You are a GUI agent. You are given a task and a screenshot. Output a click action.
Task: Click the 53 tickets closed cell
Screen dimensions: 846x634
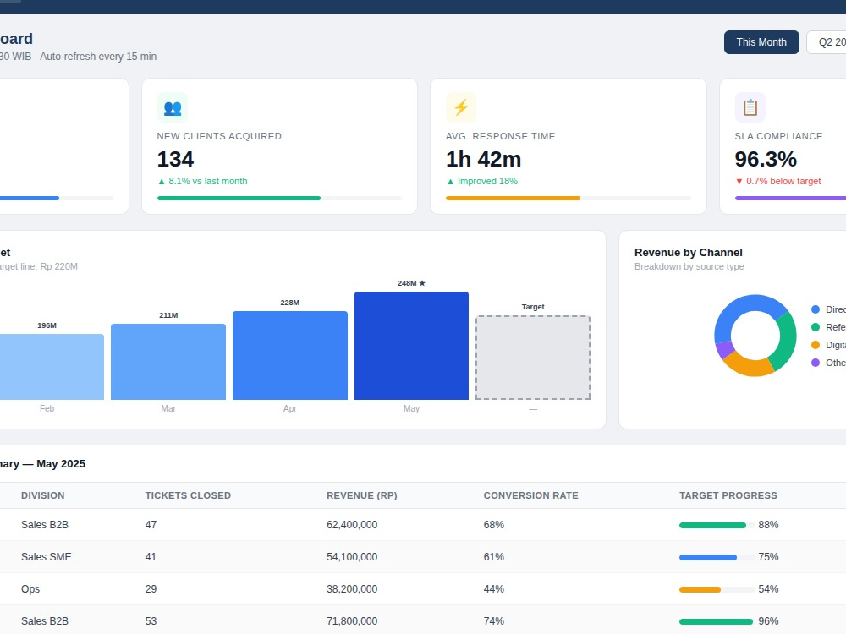pos(151,621)
